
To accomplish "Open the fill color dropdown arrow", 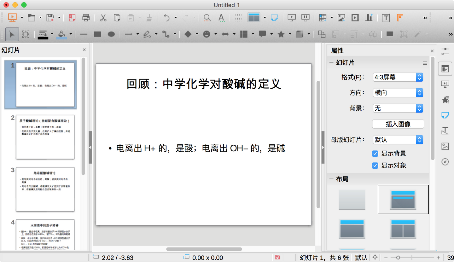I will 71,34.
